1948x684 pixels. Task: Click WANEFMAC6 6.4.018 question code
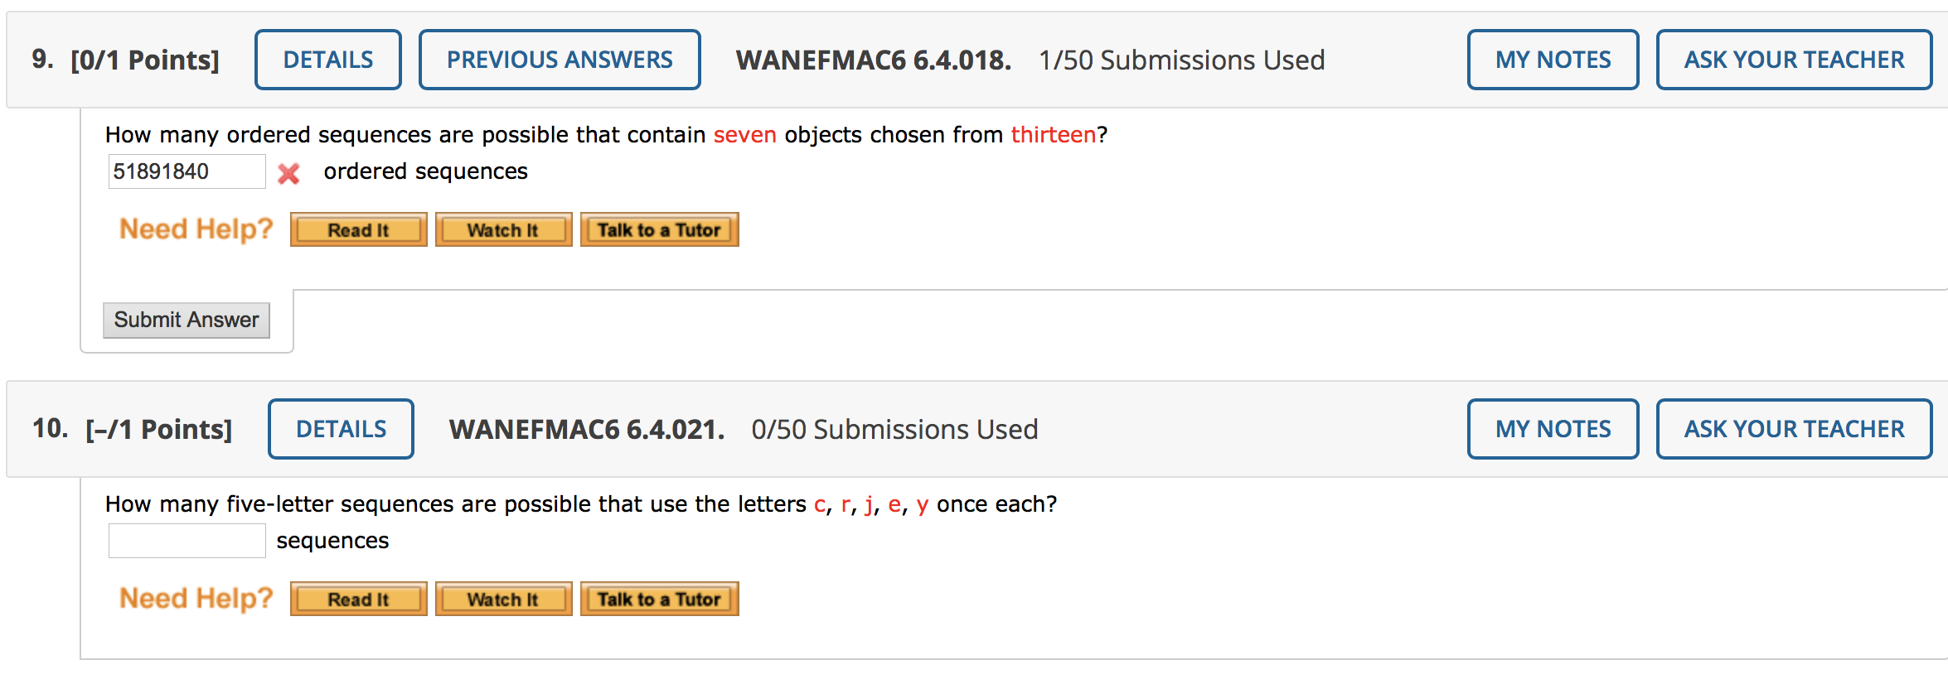click(873, 60)
